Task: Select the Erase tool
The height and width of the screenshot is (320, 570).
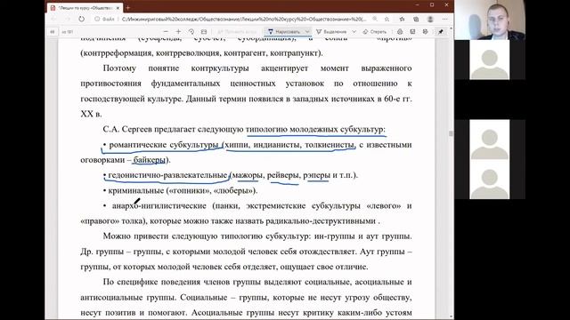Action: [375, 32]
